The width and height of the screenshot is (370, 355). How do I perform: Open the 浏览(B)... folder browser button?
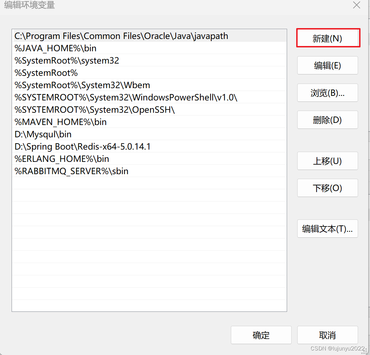click(327, 93)
